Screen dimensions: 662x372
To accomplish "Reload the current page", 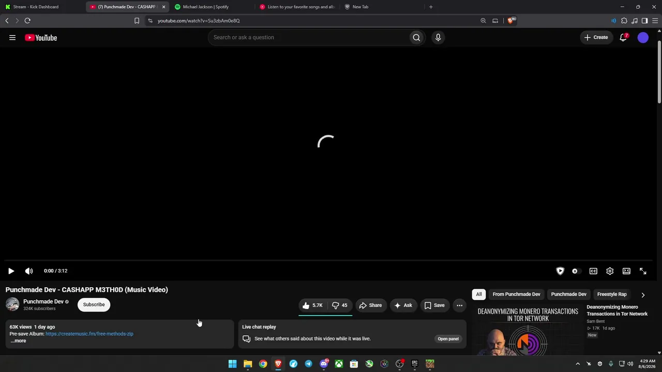I will pyautogui.click(x=27, y=21).
